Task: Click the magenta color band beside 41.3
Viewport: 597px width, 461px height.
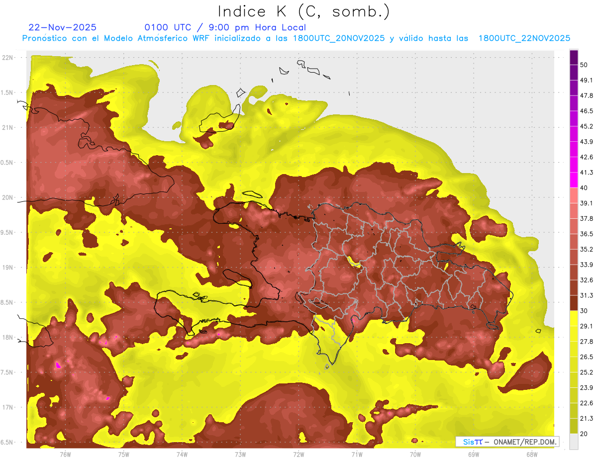Action: [x=574, y=180]
